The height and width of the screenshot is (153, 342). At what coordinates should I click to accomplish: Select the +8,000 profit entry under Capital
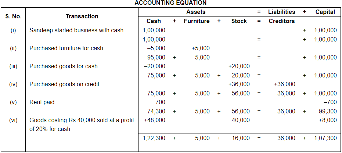point(328,120)
